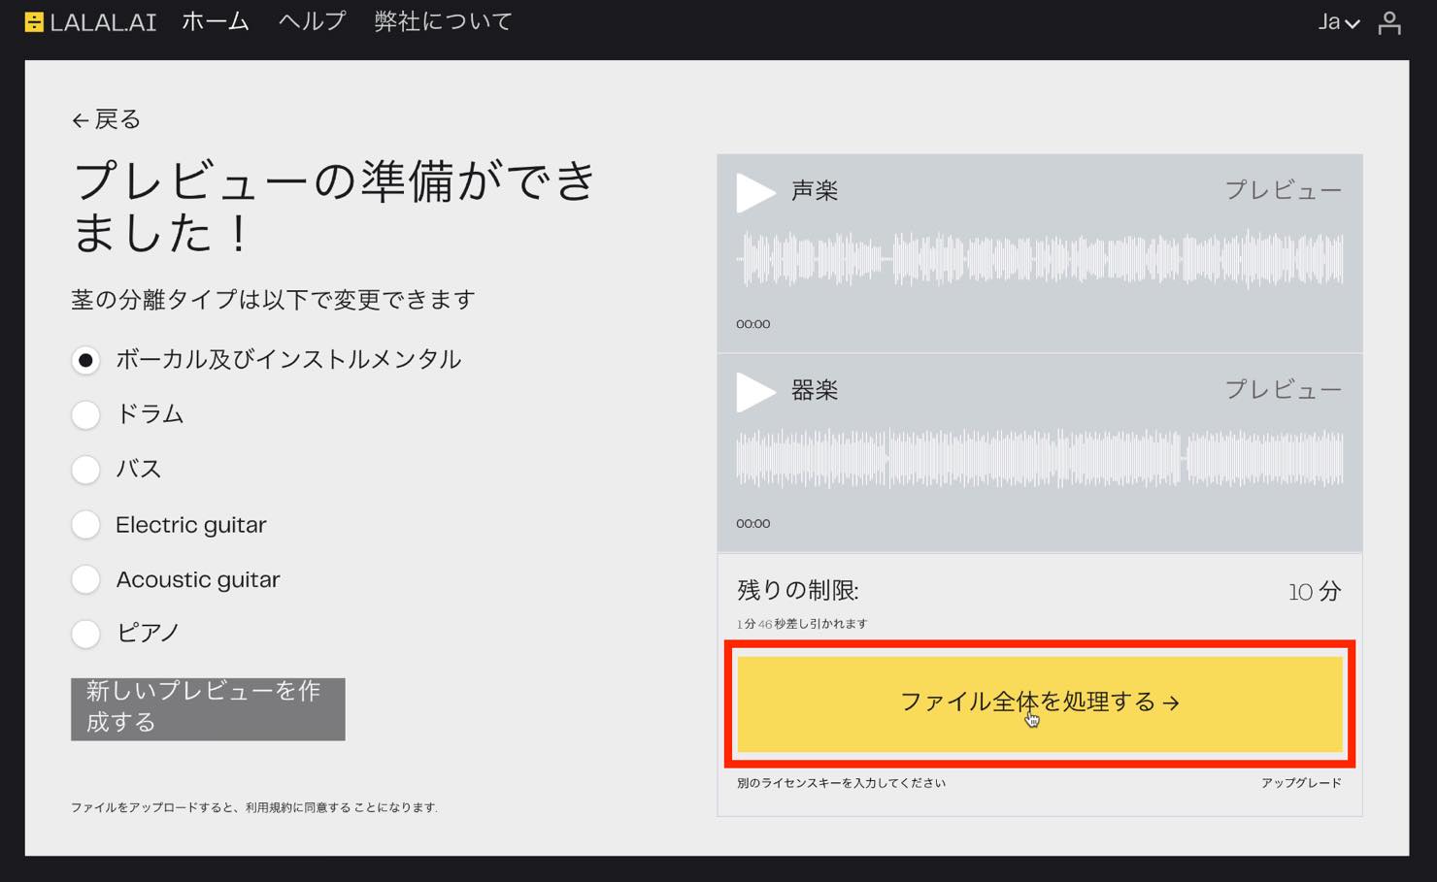
Task: Click the 10 分 remaining value
Action: (x=1315, y=592)
